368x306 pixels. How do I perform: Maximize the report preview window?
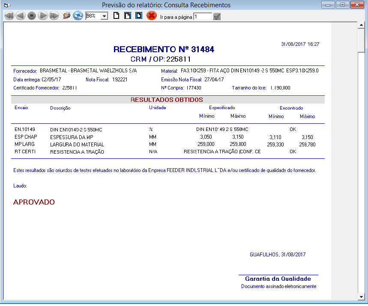342,5
